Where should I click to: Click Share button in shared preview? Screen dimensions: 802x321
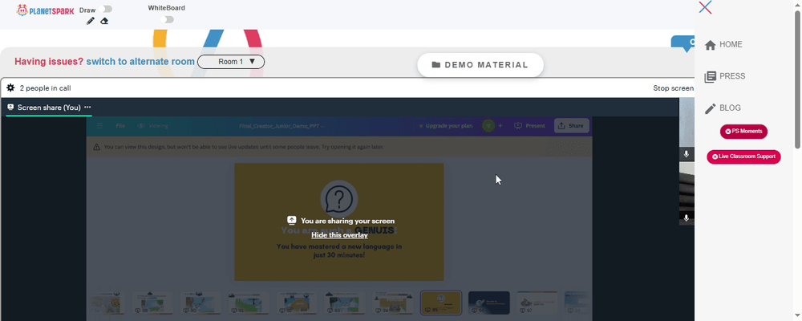coord(571,125)
